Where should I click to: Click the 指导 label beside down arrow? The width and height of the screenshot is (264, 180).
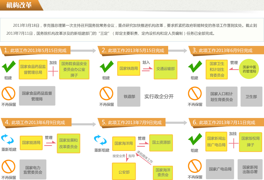(x=132, y=156)
